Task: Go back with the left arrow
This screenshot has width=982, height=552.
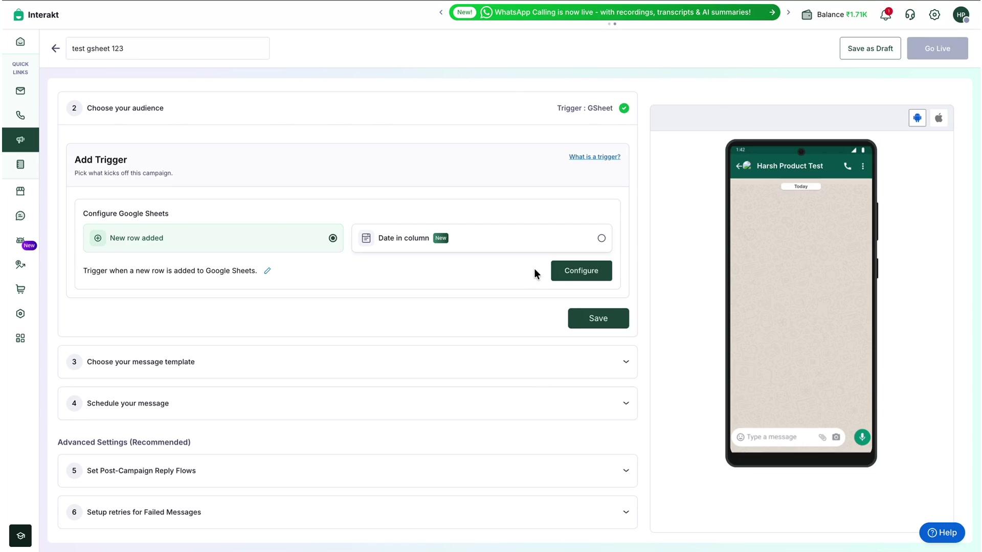Action: click(56, 49)
